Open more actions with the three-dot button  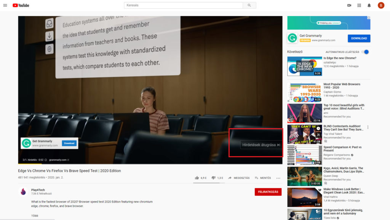pos(277,177)
